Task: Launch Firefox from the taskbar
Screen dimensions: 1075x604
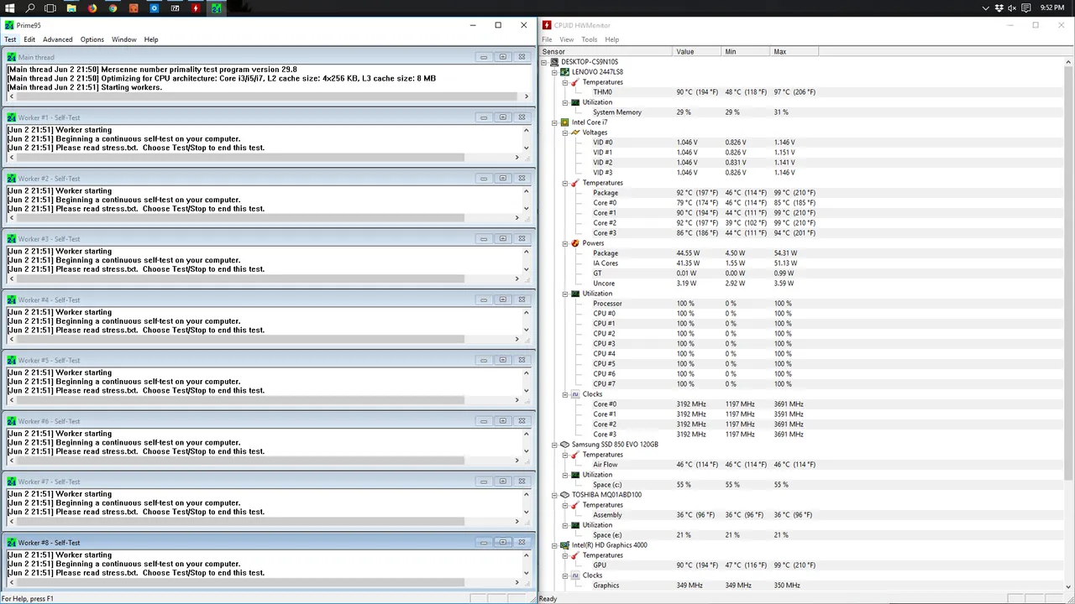Action: pos(92,8)
